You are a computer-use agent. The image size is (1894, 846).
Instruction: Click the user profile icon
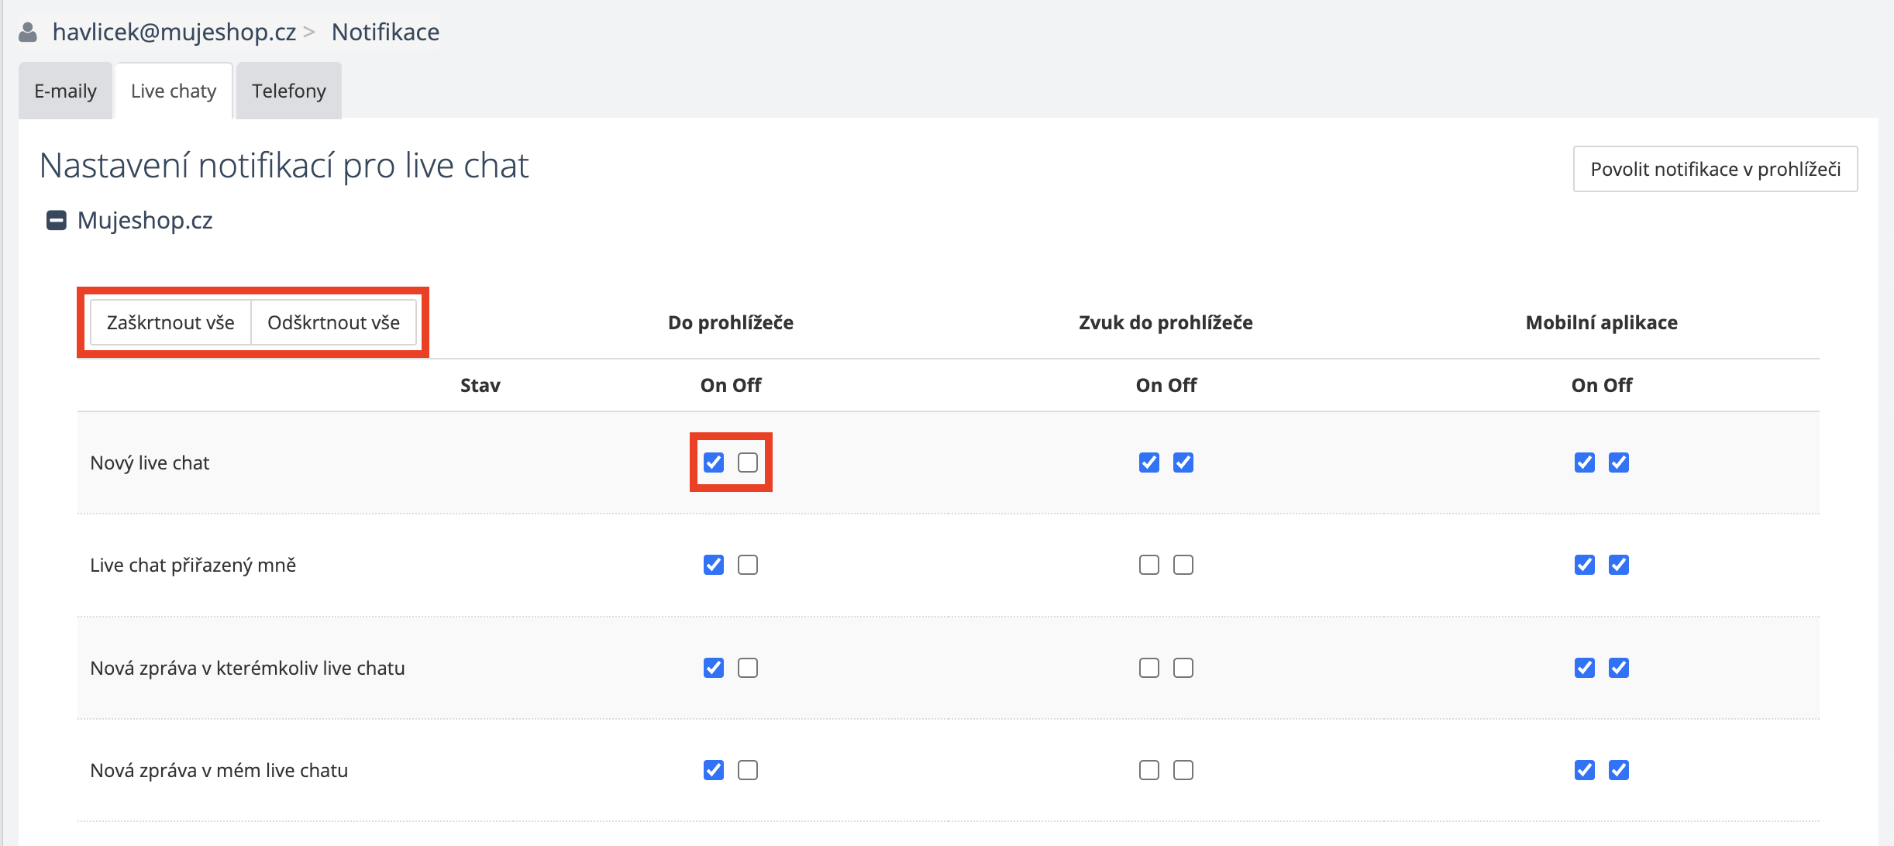coord(28,32)
